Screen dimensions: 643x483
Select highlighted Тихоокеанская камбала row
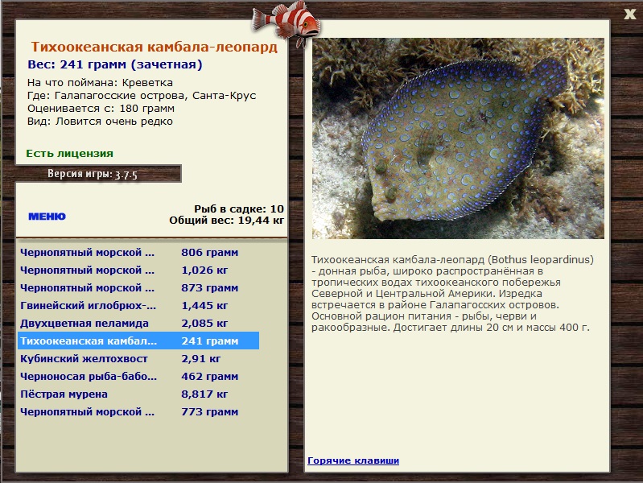tap(138, 341)
